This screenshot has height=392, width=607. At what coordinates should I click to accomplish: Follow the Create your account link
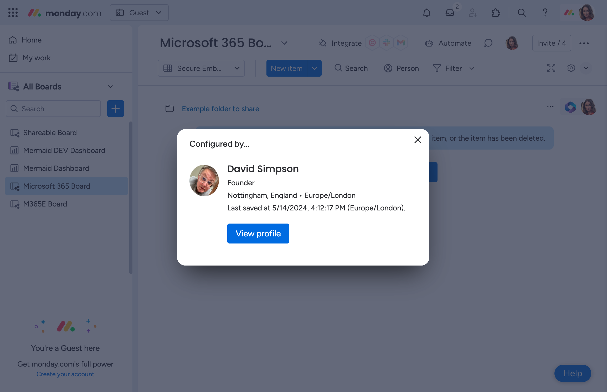click(65, 374)
